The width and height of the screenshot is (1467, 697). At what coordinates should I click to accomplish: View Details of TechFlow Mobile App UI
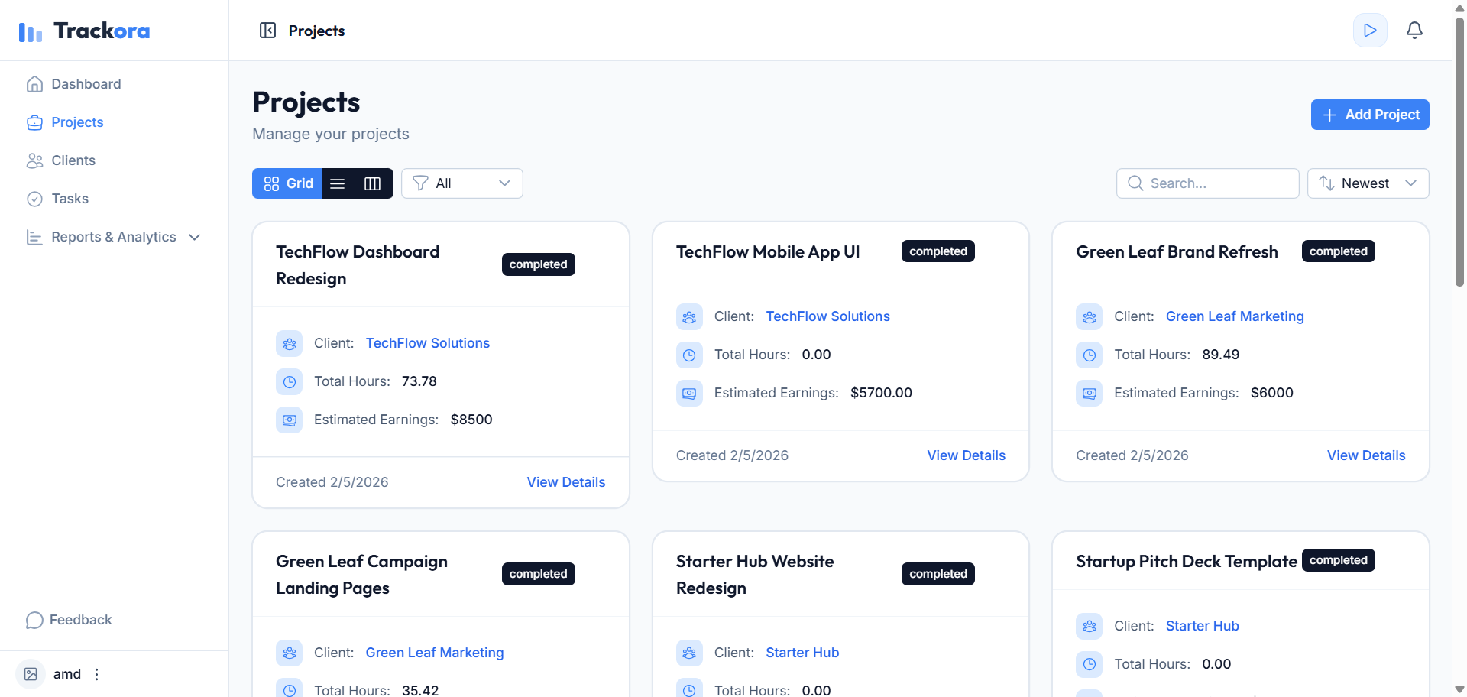click(966, 455)
